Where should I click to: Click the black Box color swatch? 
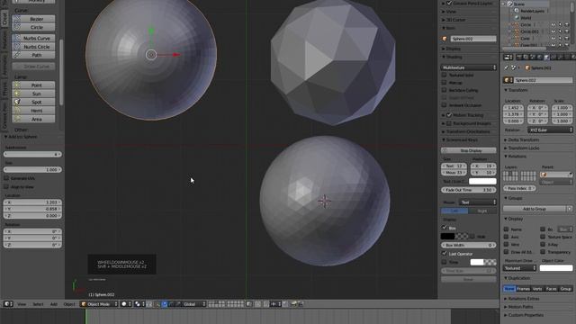[x=448, y=236]
